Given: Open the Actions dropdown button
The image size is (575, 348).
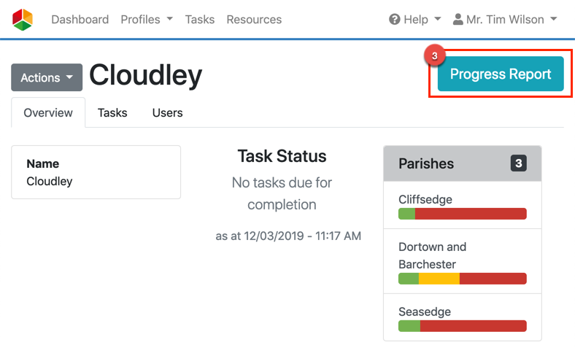Looking at the screenshot, I should (47, 77).
